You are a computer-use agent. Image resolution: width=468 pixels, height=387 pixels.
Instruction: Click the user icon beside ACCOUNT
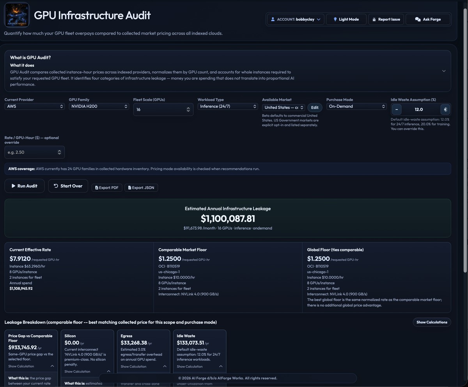(x=273, y=19)
